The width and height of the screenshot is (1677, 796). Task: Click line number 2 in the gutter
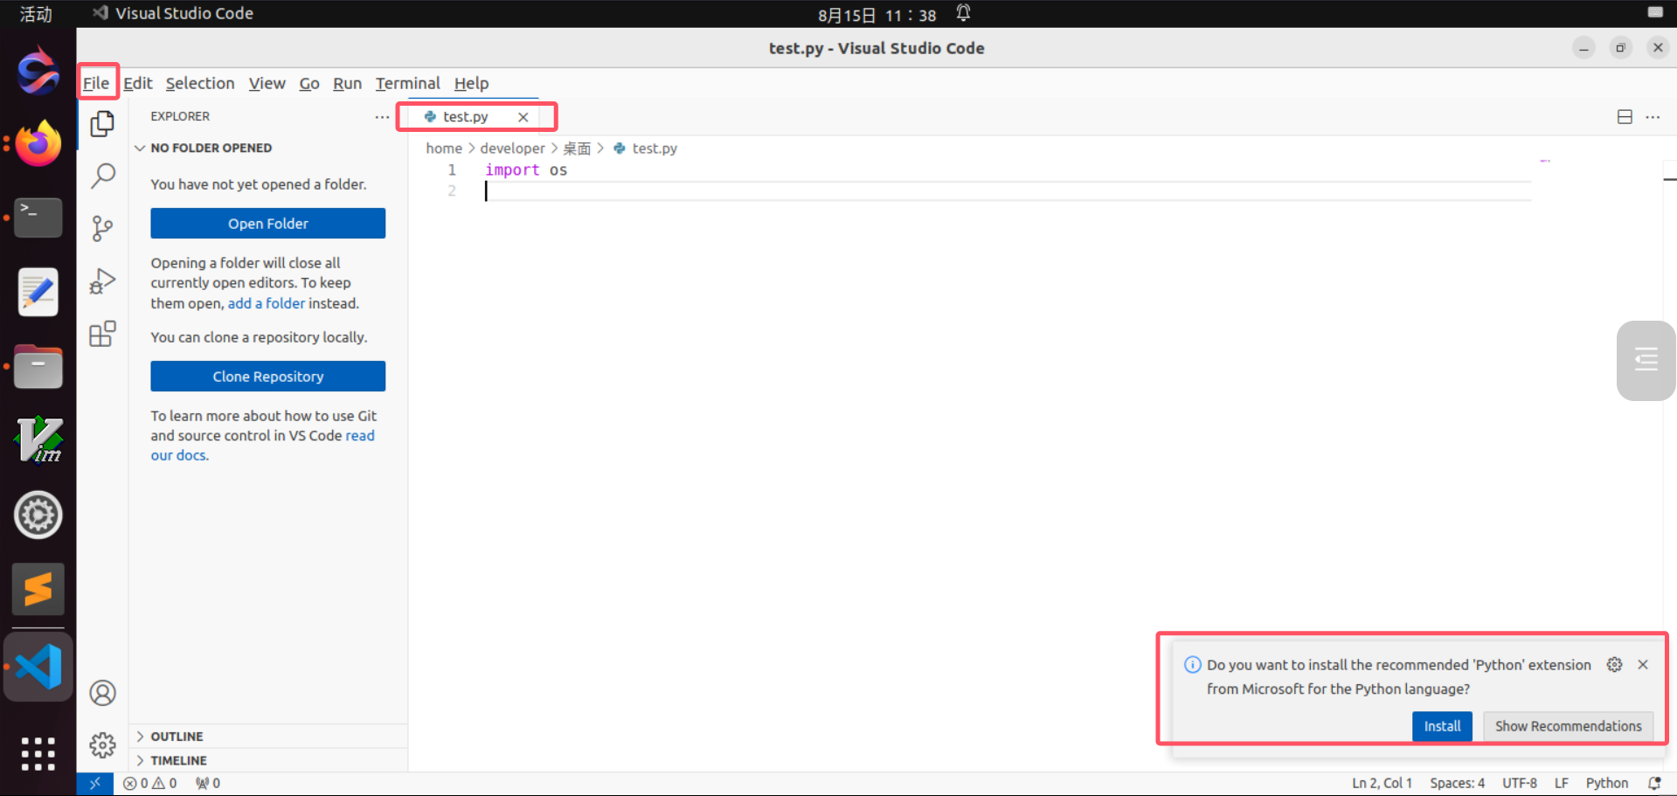pos(452,191)
